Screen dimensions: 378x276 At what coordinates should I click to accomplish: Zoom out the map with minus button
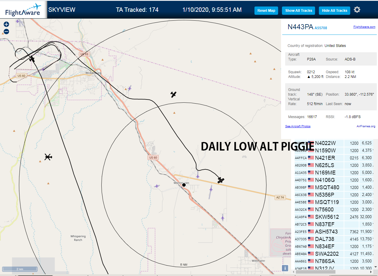(6, 32)
